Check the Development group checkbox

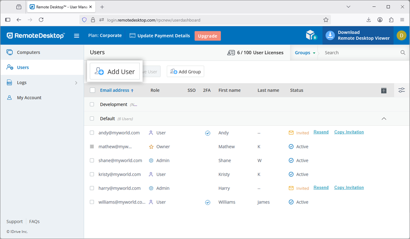[x=92, y=105]
